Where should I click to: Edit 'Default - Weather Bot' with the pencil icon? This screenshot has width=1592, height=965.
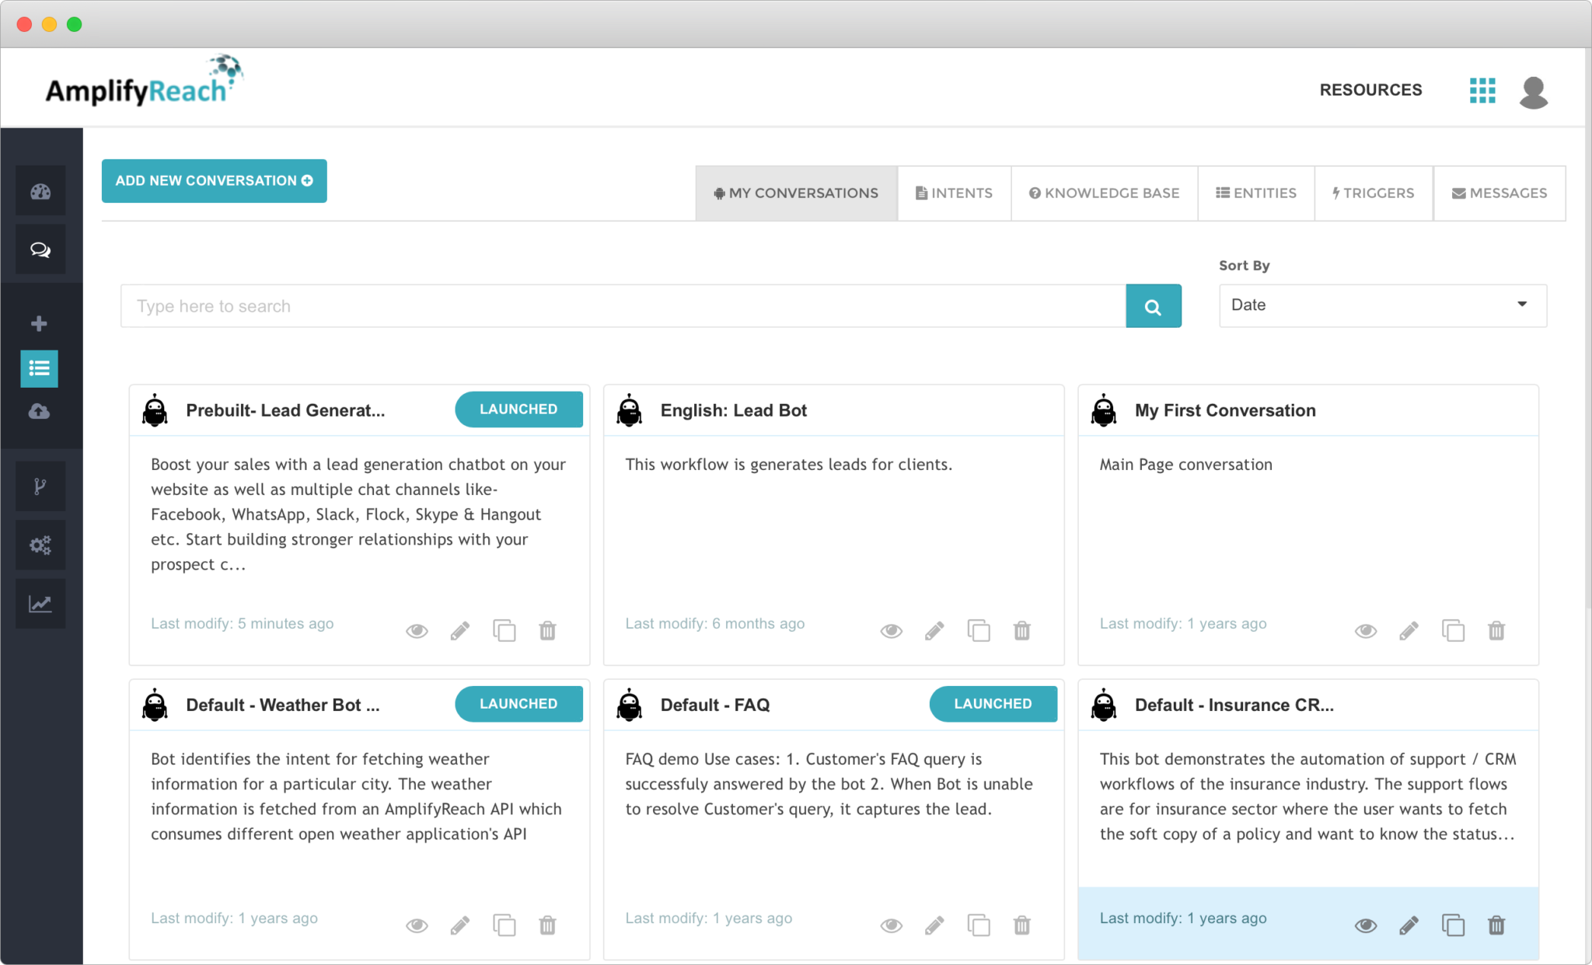coord(460,925)
